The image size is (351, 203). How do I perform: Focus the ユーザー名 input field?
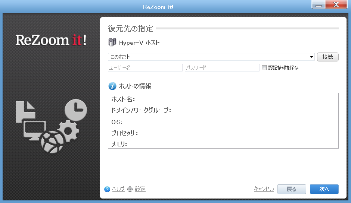pos(145,68)
